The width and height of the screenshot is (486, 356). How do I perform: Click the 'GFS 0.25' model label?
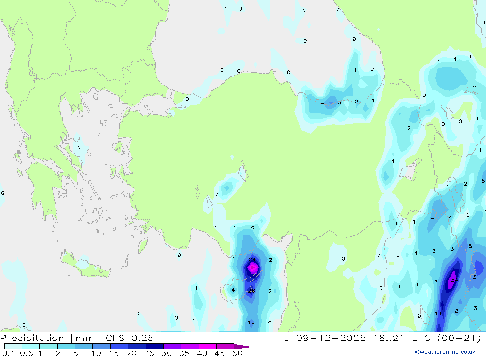click(x=130, y=338)
